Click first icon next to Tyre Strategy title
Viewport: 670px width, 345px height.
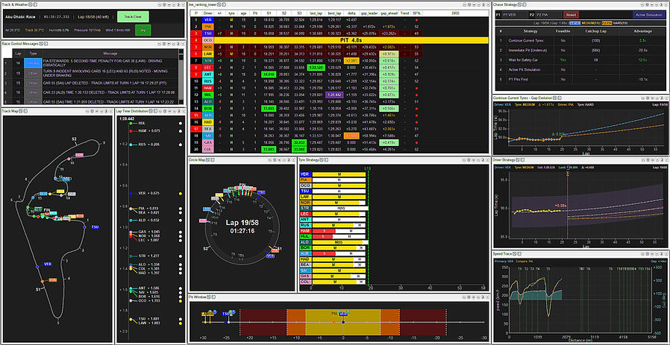coord(321,159)
